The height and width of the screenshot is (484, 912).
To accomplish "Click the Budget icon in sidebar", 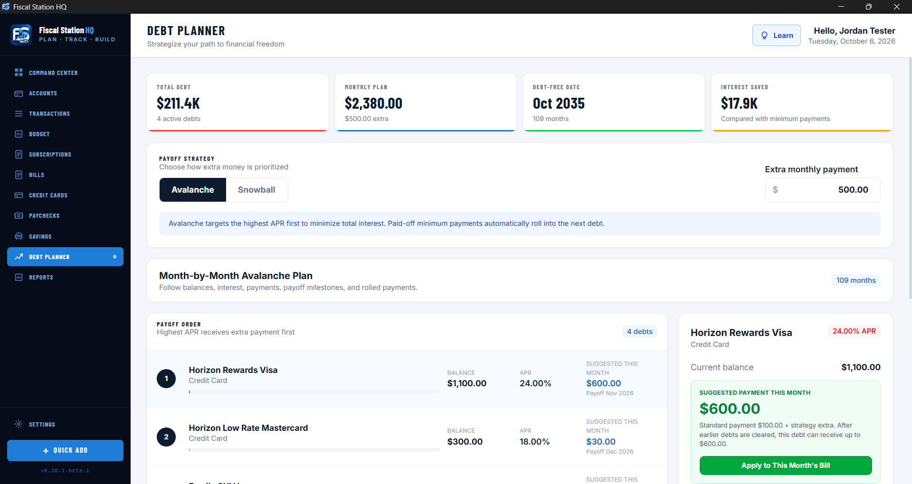I will click(19, 134).
